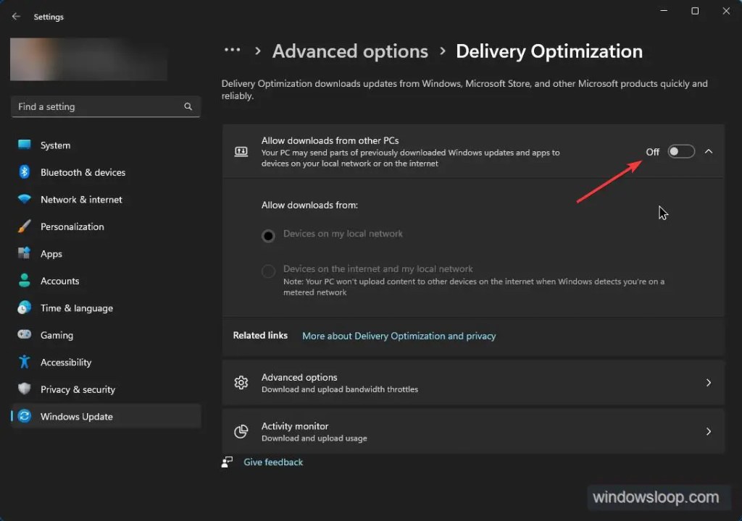This screenshot has width=742, height=521.
Task: Click Activity monitor title text
Action: click(x=295, y=426)
